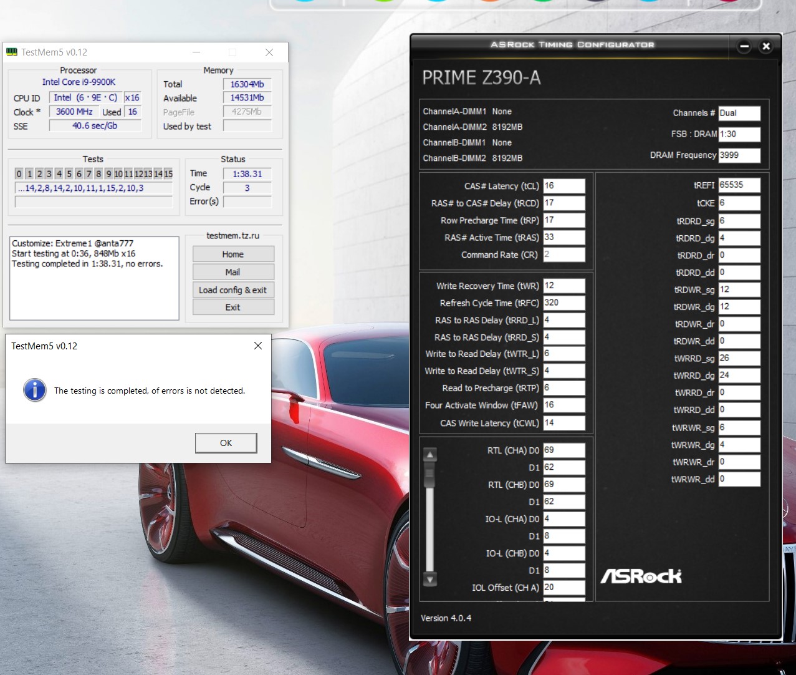Select test number 15 box in Tests
796x675 pixels.
tap(168, 173)
